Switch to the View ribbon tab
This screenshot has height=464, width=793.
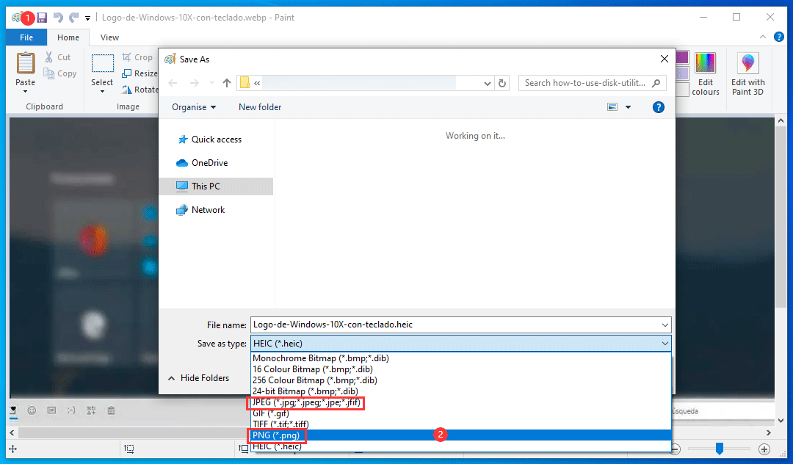pos(109,37)
